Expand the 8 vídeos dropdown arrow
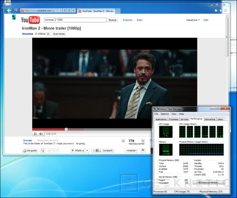 pyautogui.click(x=48, y=34)
